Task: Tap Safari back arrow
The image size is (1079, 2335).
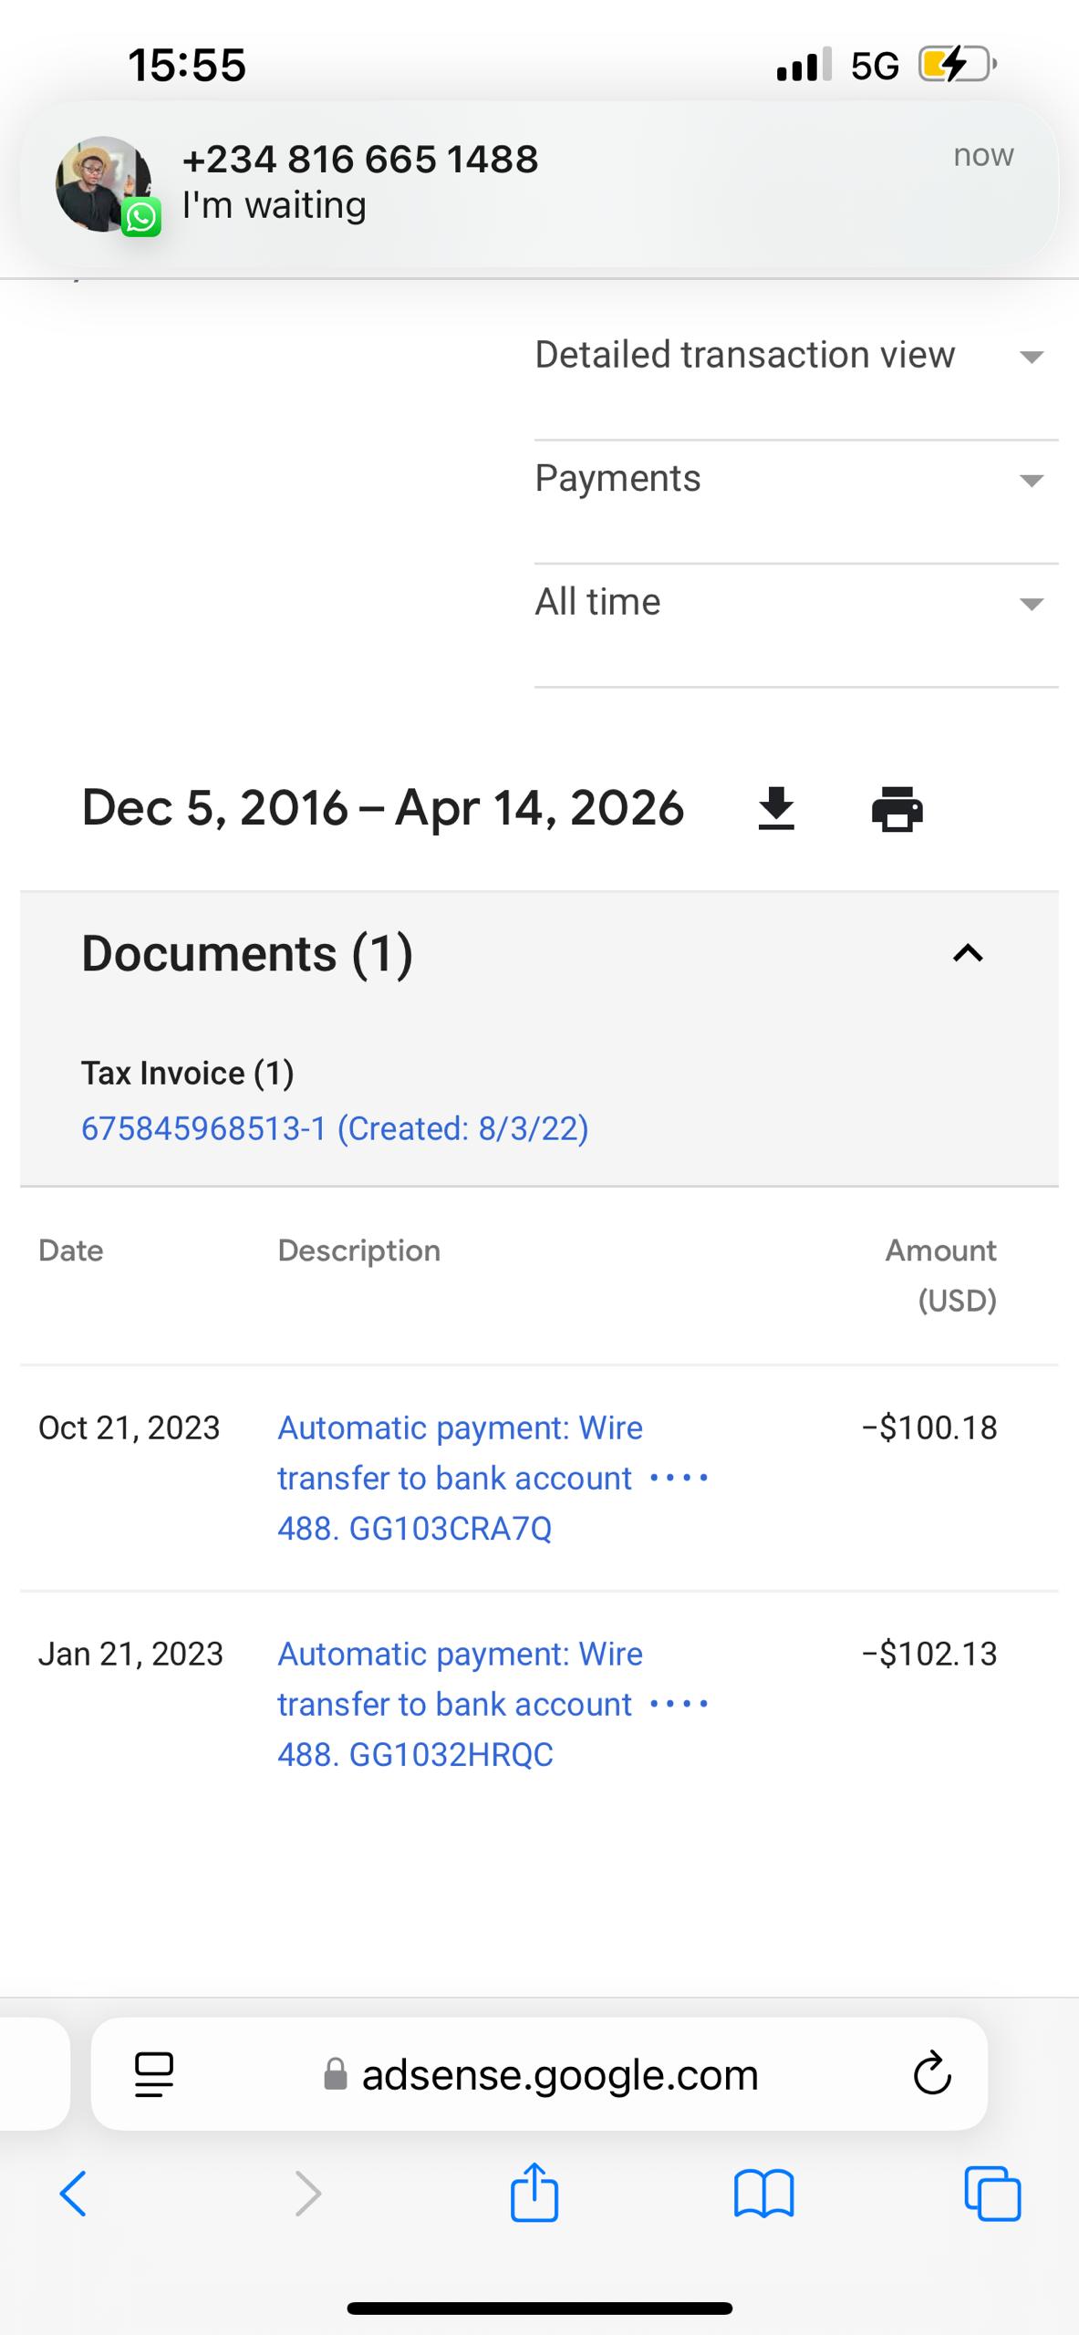Action: pos(73,2193)
